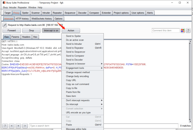Switch to the Hex view tab
Viewport: 193px width, 130px height.
(35, 37)
